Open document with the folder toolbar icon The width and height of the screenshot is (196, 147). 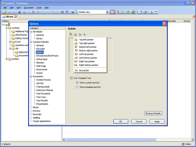point(5,12)
